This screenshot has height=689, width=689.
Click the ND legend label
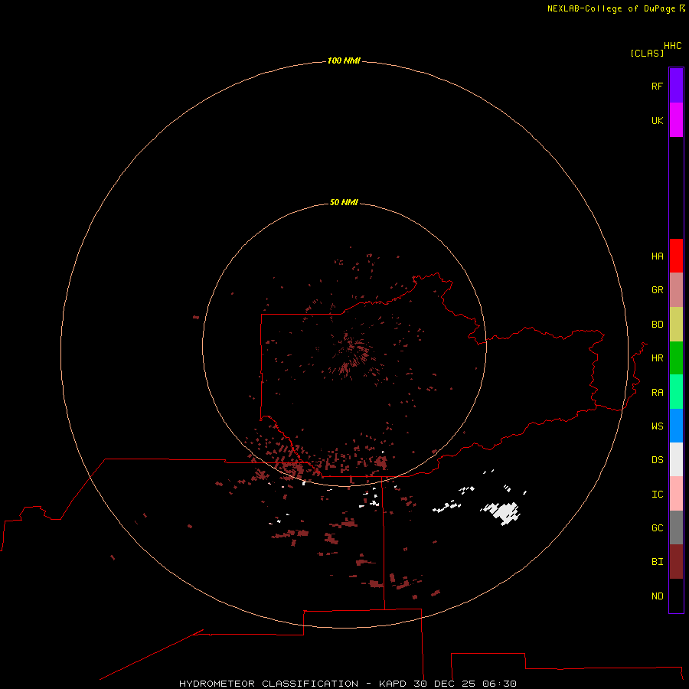coord(657,596)
